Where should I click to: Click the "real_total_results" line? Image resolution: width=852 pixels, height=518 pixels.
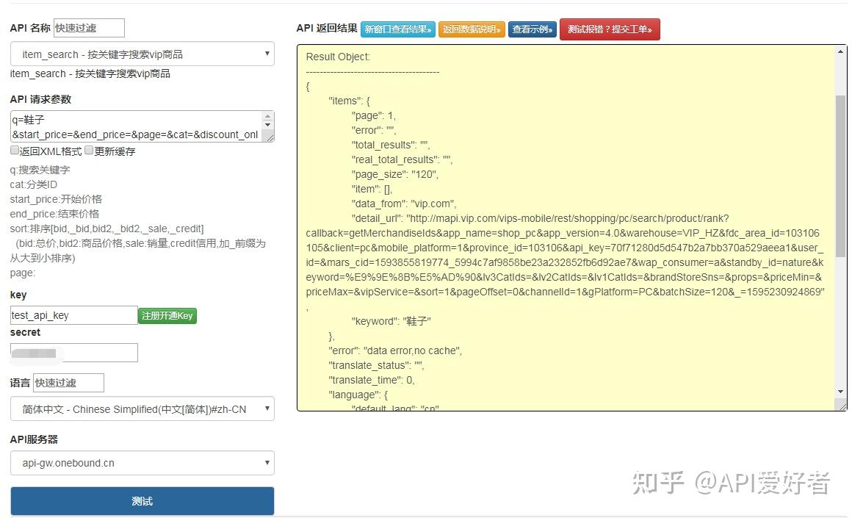point(402,159)
